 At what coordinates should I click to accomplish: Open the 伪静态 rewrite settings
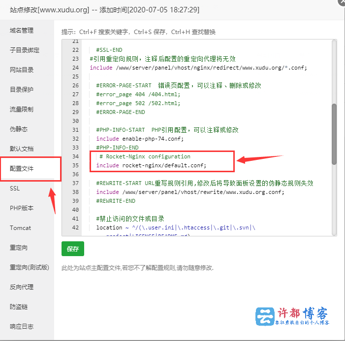click(19, 129)
